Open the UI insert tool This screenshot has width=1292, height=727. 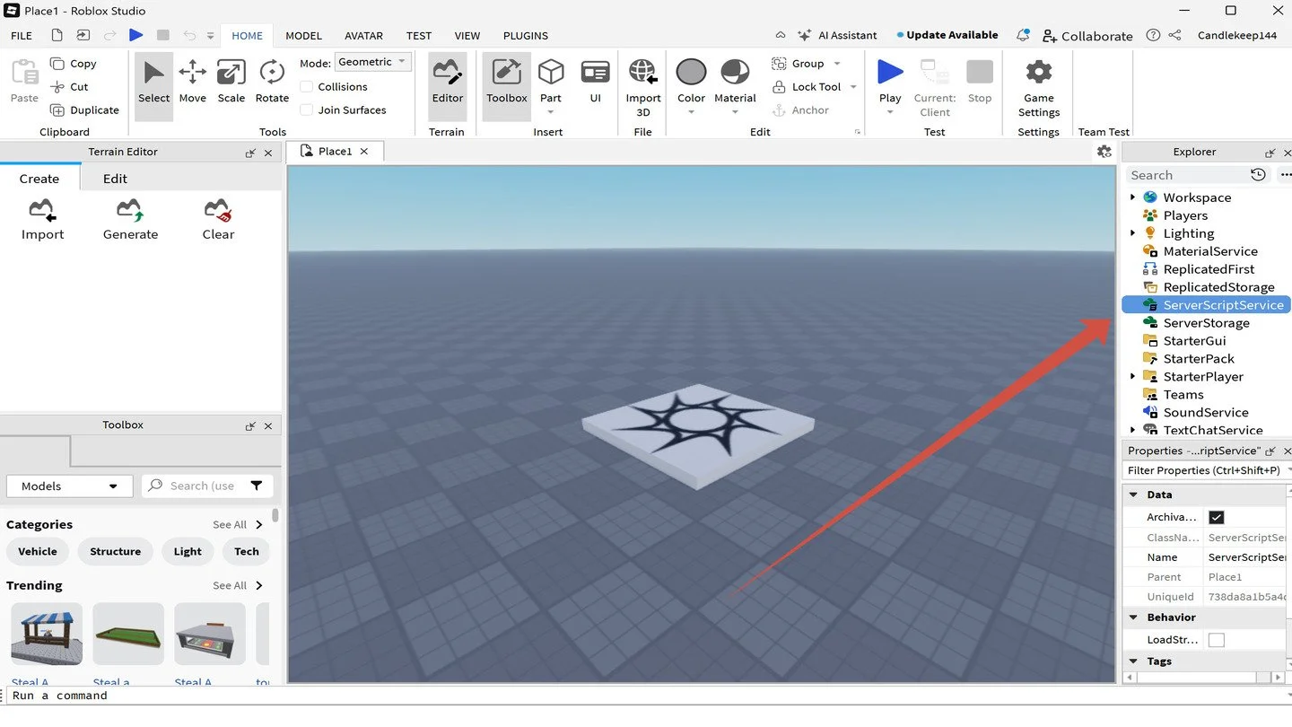pos(595,82)
